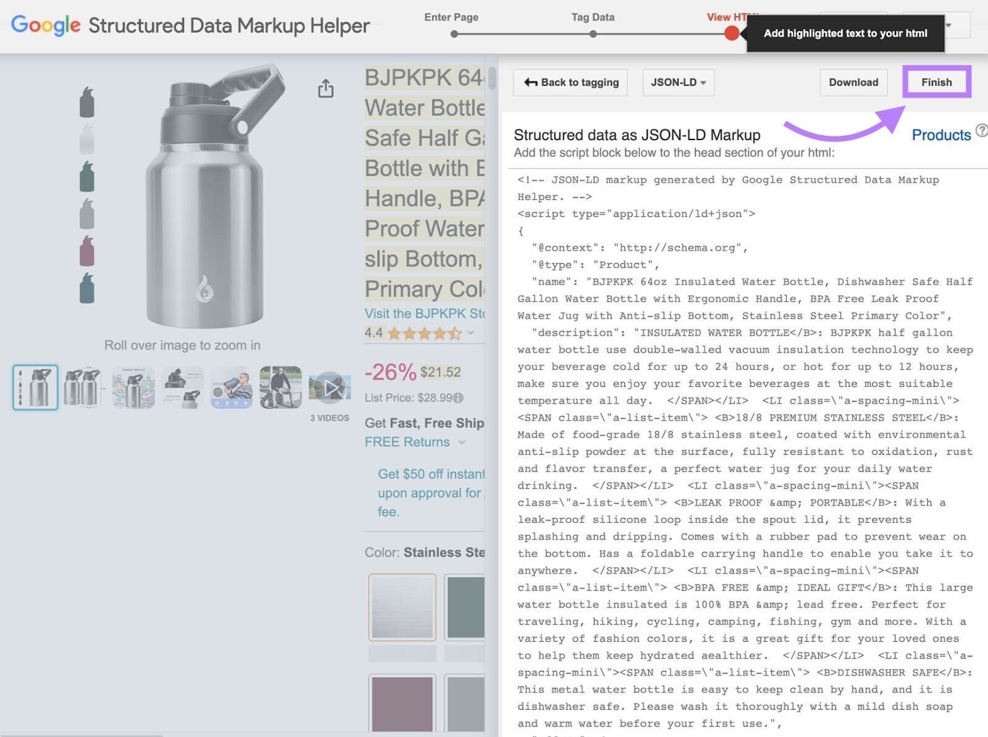This screenshot has width=988, height=737.
Task: Select the Stainless Steel color swatch
Action: click(401, 606)
